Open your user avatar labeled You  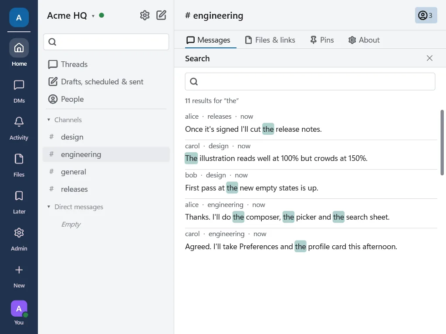[x=19, y=312]
